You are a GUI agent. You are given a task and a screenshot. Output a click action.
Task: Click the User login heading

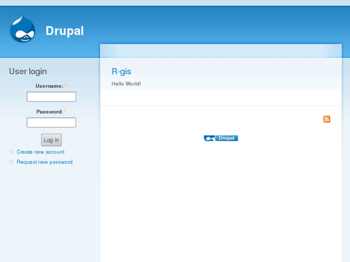pyautogui.click(x=28, y=71)
